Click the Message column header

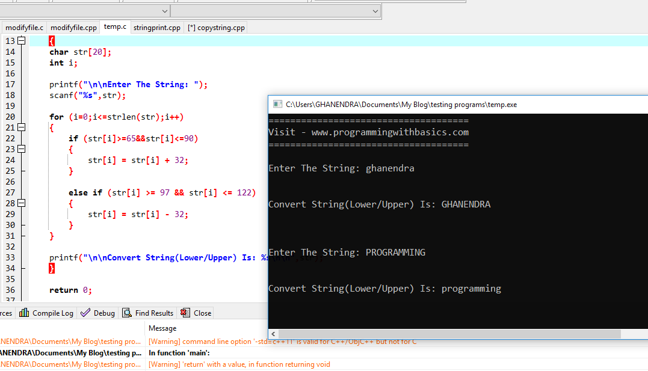click(x=162, y=328)
